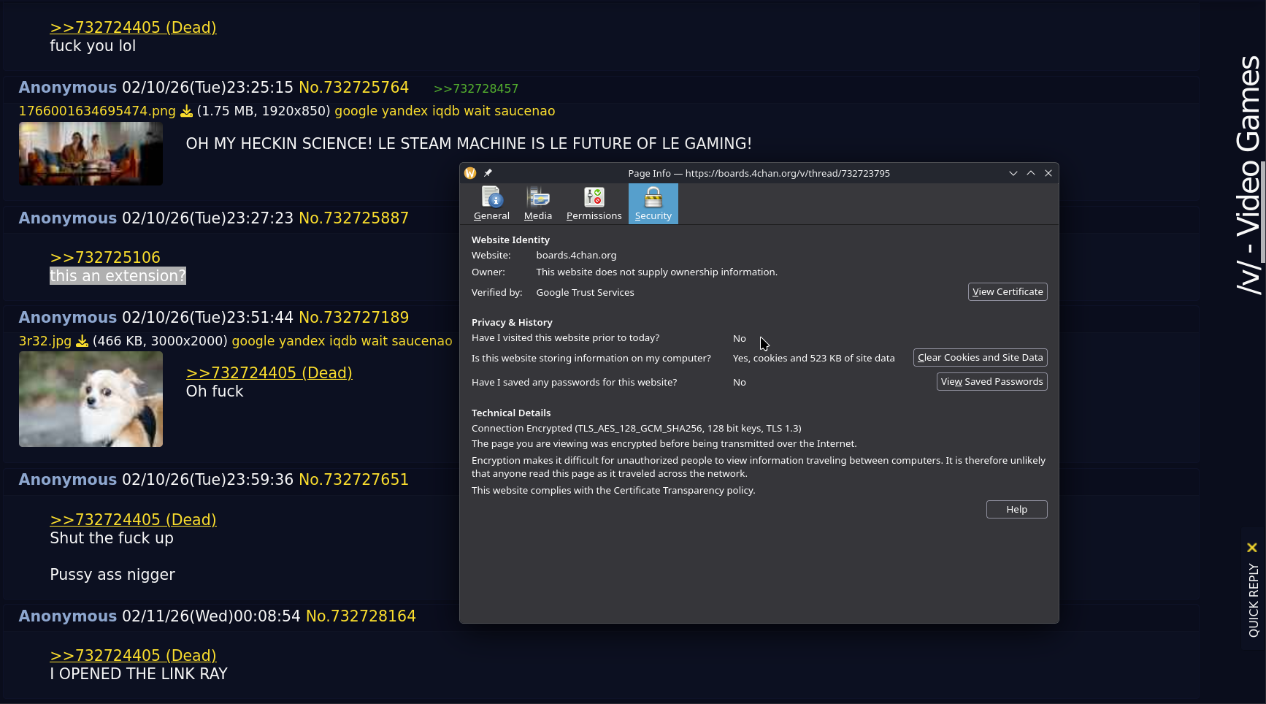Follow quote link above "Oh fuck"
The height and width of the screenshot is (704, 1266).
click(x=269, y=373)
